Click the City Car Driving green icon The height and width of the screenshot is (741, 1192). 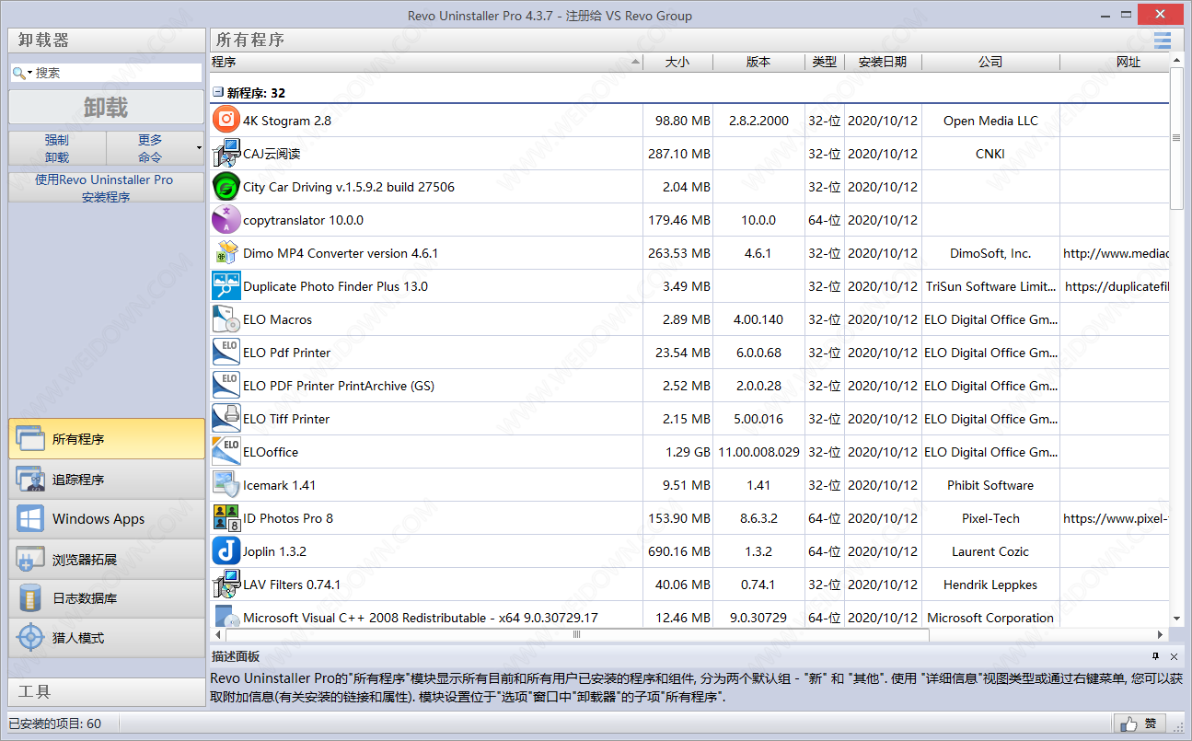[x=226, y=186]
